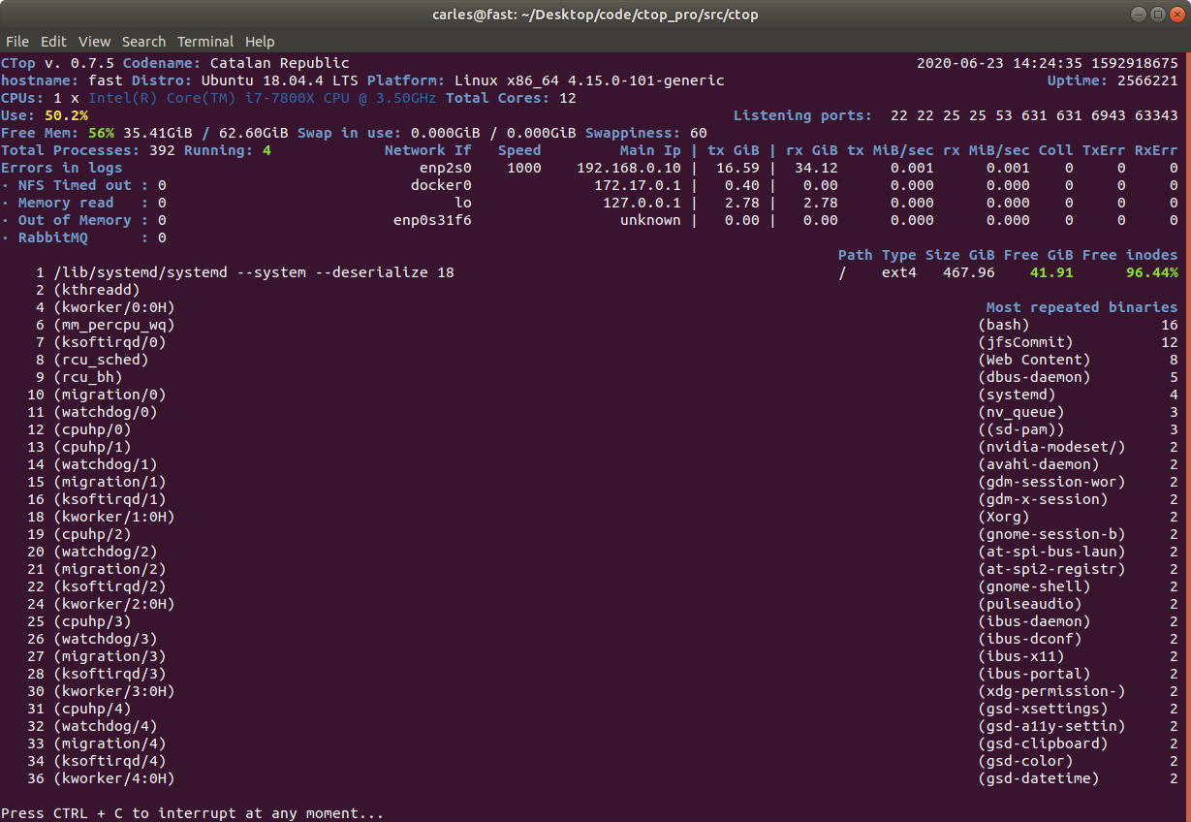Close the terminal window
This screenshot has height=822, width=1191.
pyautogui.click(x=1175, y=14)
